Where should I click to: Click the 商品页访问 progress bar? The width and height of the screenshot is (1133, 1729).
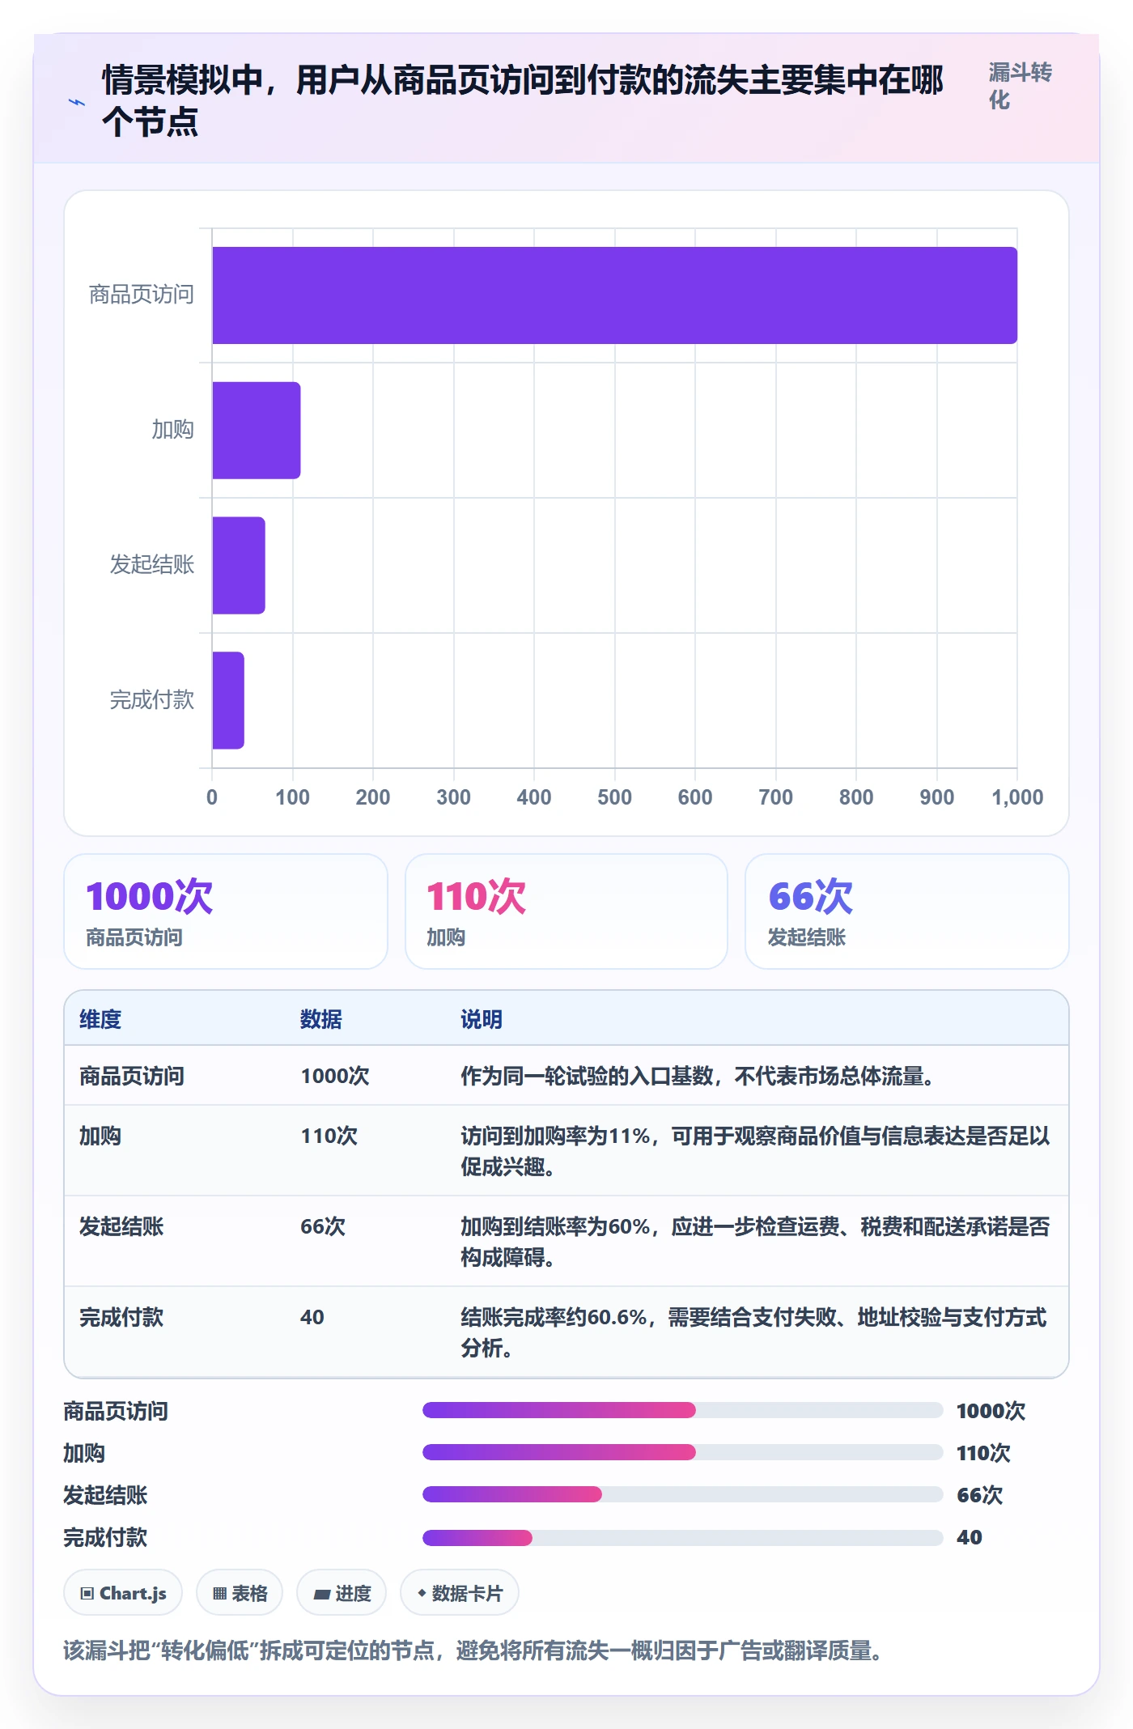pyautogui.click(x=682, y=1410)
